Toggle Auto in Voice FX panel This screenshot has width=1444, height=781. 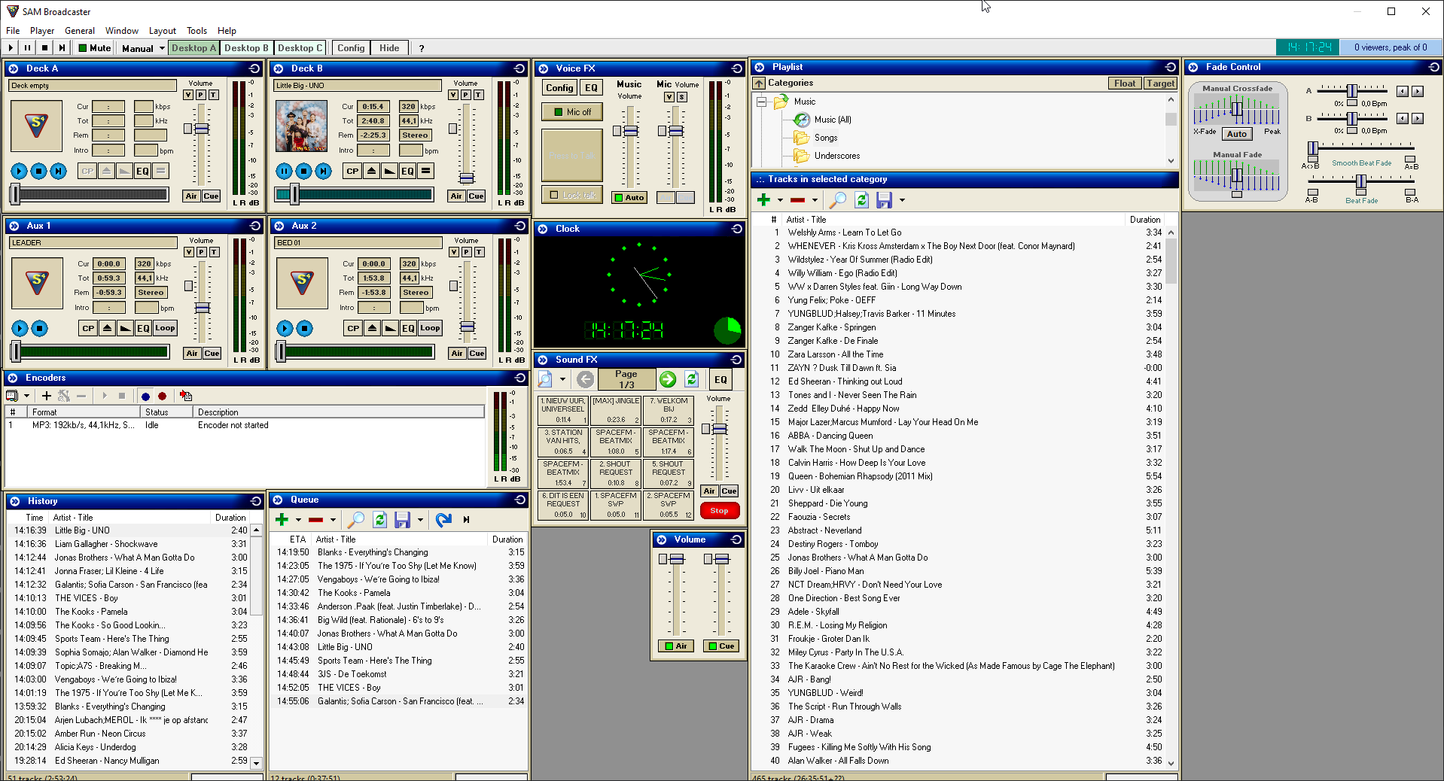coord(629,198)
